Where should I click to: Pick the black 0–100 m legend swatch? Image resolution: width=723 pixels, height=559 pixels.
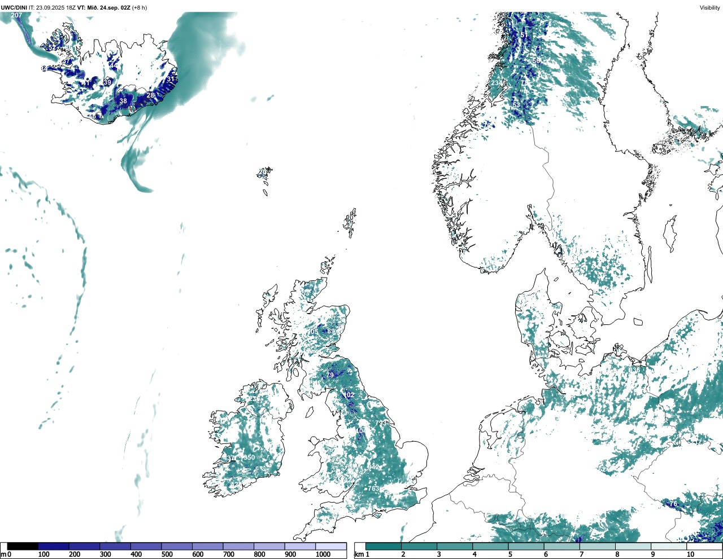(23, 547)
